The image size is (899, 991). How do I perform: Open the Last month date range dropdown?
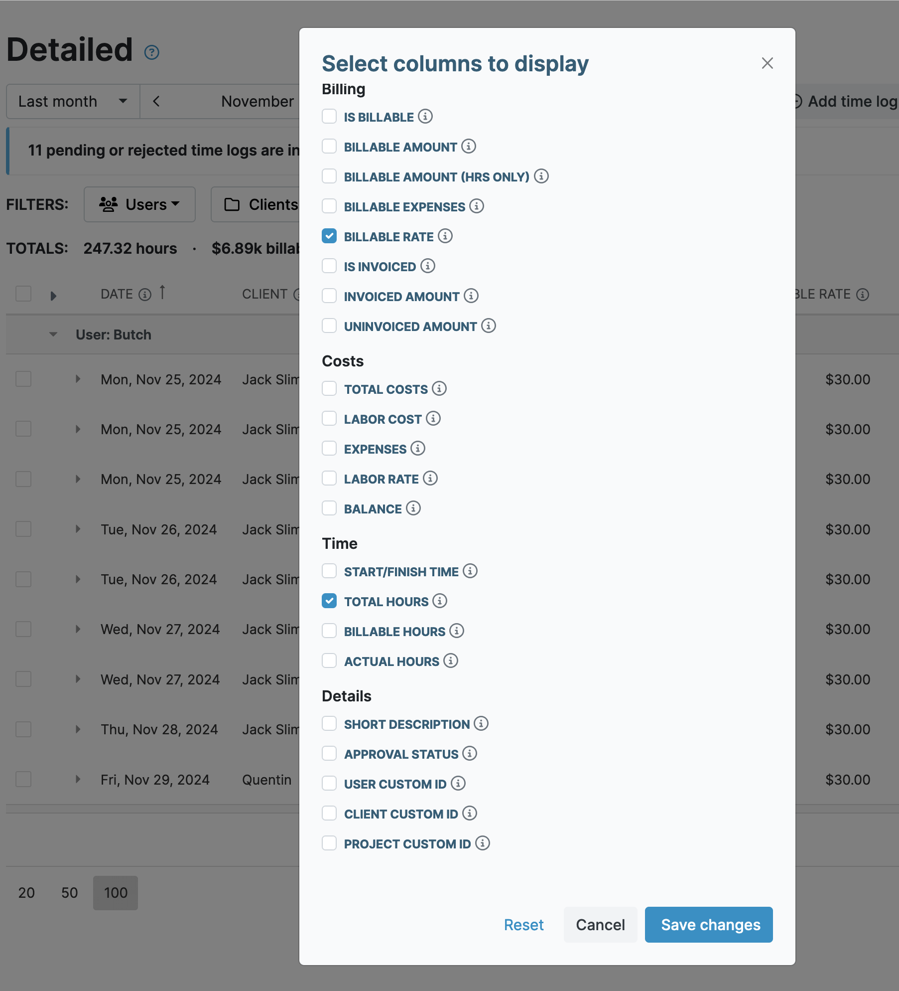click(x=73, y=101)
